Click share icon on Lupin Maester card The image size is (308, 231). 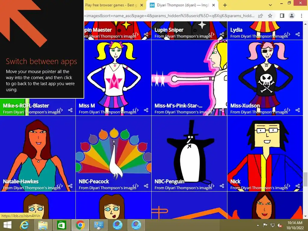146,34
